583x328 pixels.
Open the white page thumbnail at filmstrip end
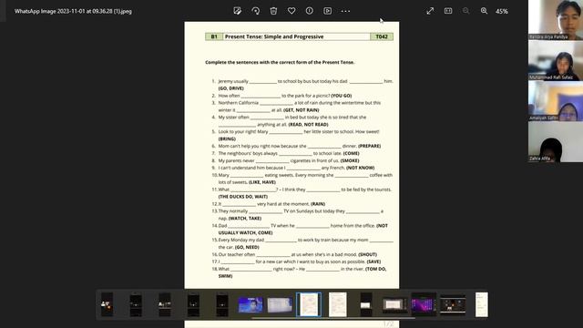[x=482, y=304]
